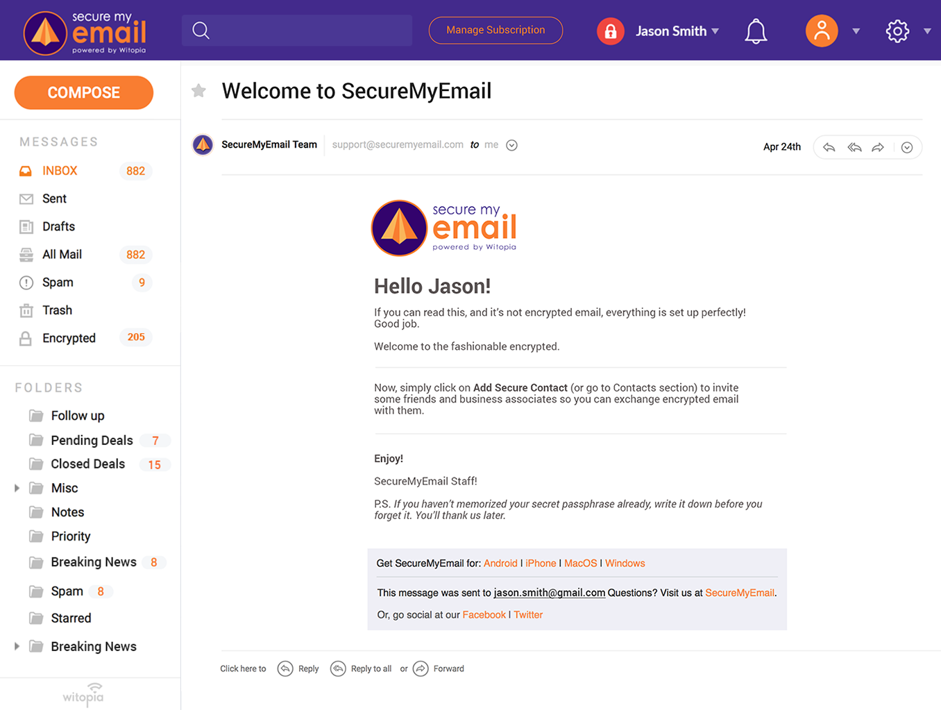Click the reply arrow in message header
Viewport: 941px width, 710px height.
829,147
